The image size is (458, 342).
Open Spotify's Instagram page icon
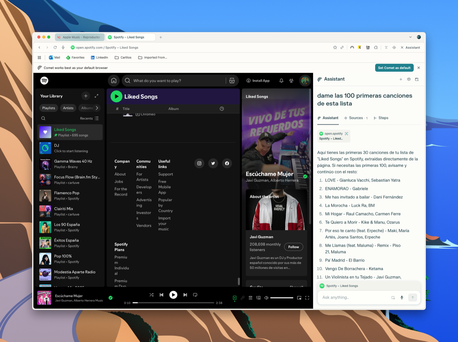[x=199, y=163]
